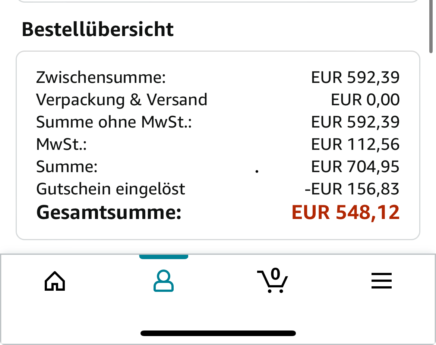Click the Verpackung & Versand label
The height and width of the screenshot is (345, 436).
122,100
